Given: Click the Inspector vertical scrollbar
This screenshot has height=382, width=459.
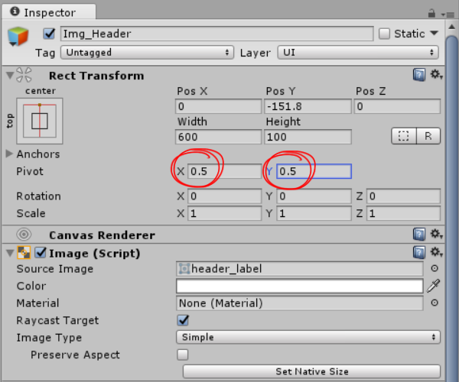Looking at the screenshot, I should [452, 208].
